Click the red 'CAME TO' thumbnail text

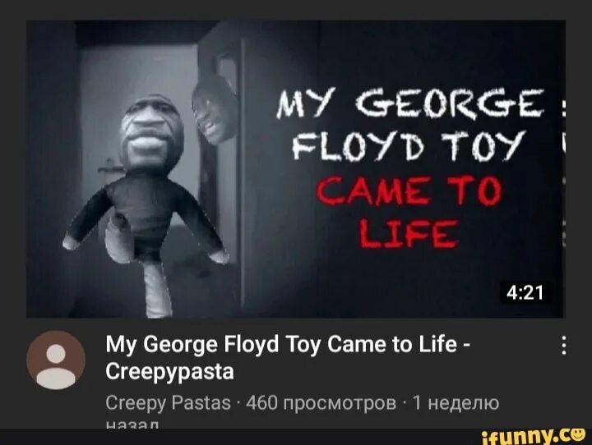click(x=409, y=191)
